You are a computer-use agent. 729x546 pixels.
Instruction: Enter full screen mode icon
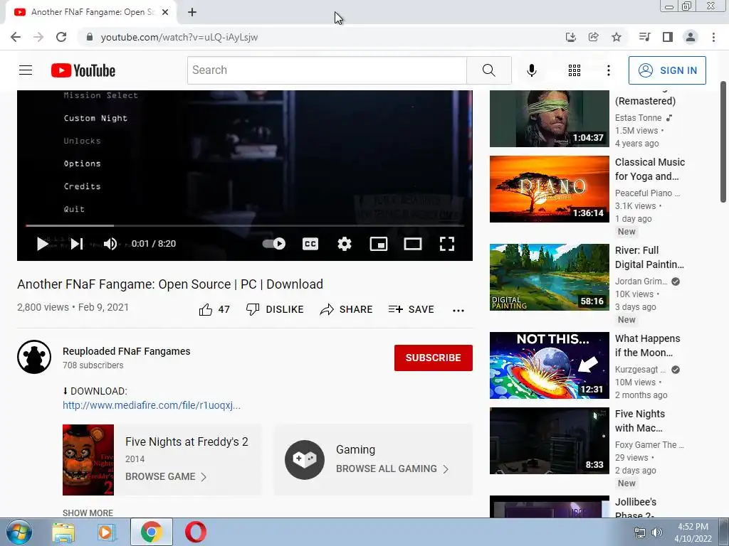[447, 244]
